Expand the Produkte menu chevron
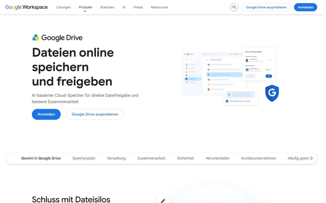Image resolution: width=326 pixels, height=203 pixels. click(85, 11)
